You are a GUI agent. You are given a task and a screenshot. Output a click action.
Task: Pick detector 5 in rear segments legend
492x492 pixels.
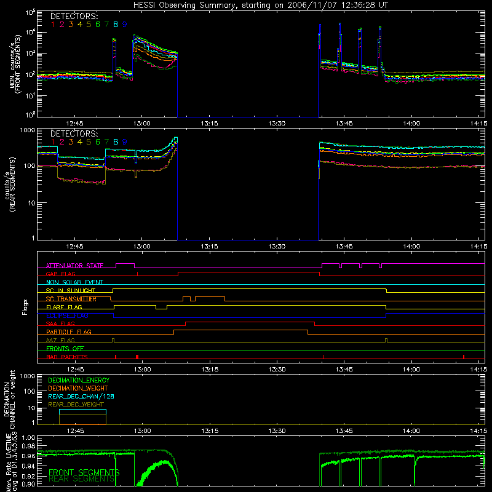89,142
